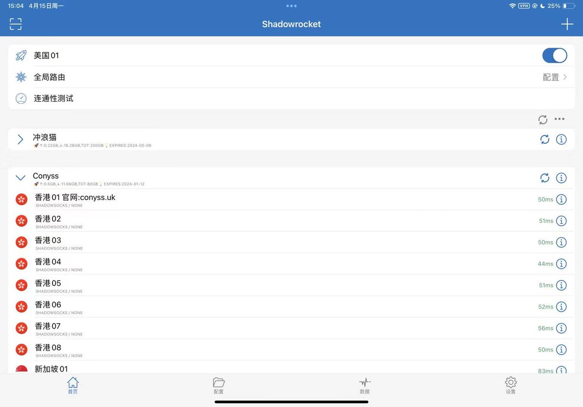Open the three-dot more options menu
Viewport: 583px width, 407px height.
tap(560, 119)
